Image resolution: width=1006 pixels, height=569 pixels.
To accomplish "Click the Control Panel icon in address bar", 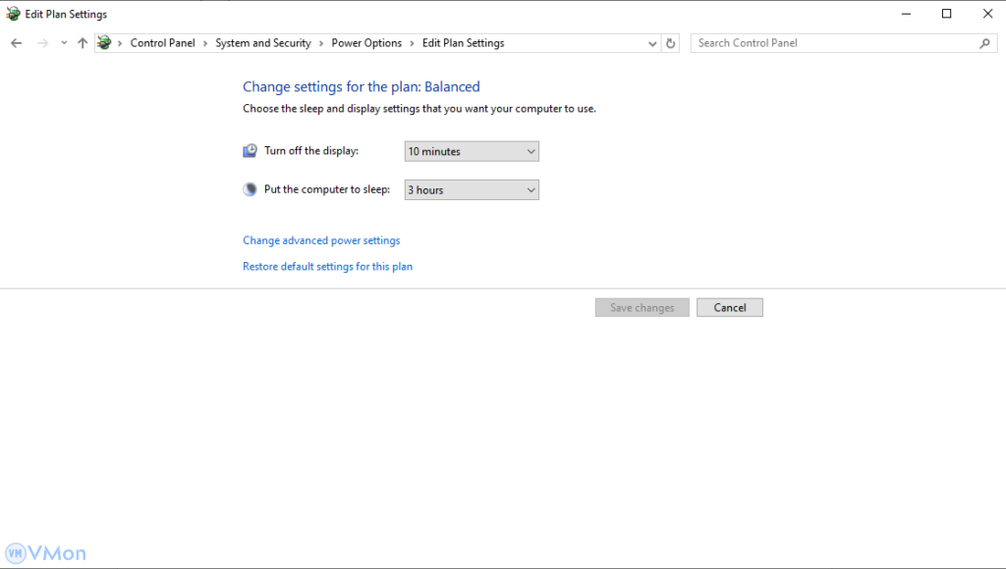I will (x=105, y=43).
